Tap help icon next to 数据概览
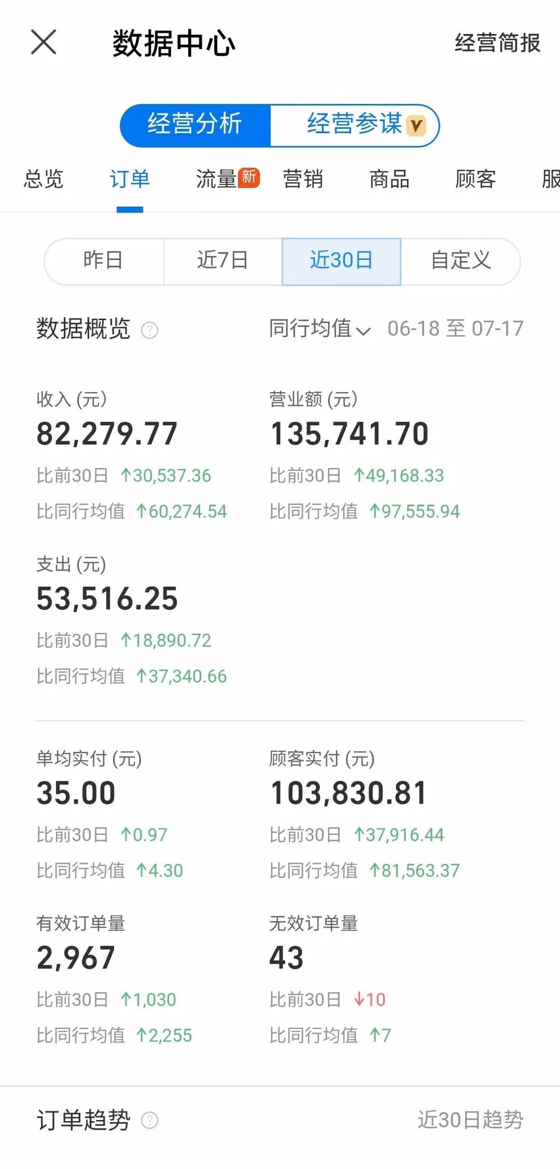Viewport: 560px width, 1169px height. tap(150, 330)
